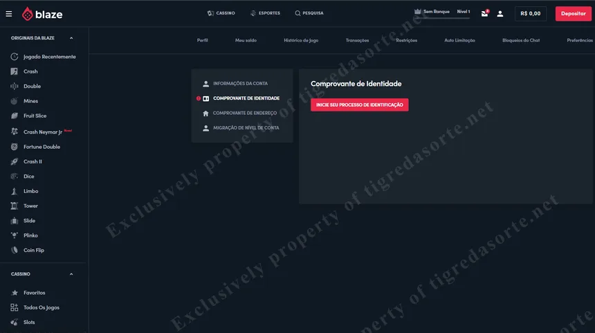Start the Inicie seu processo de identificação

(359, 105)
